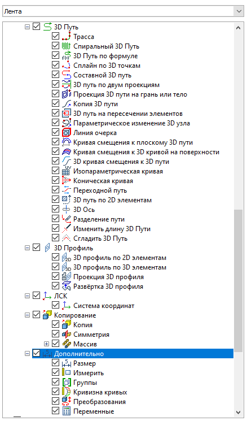This screenshot has height=421, width=247.
Task: Uncheck the 3D Профиль group checkbox
Action: click(36, 248)
